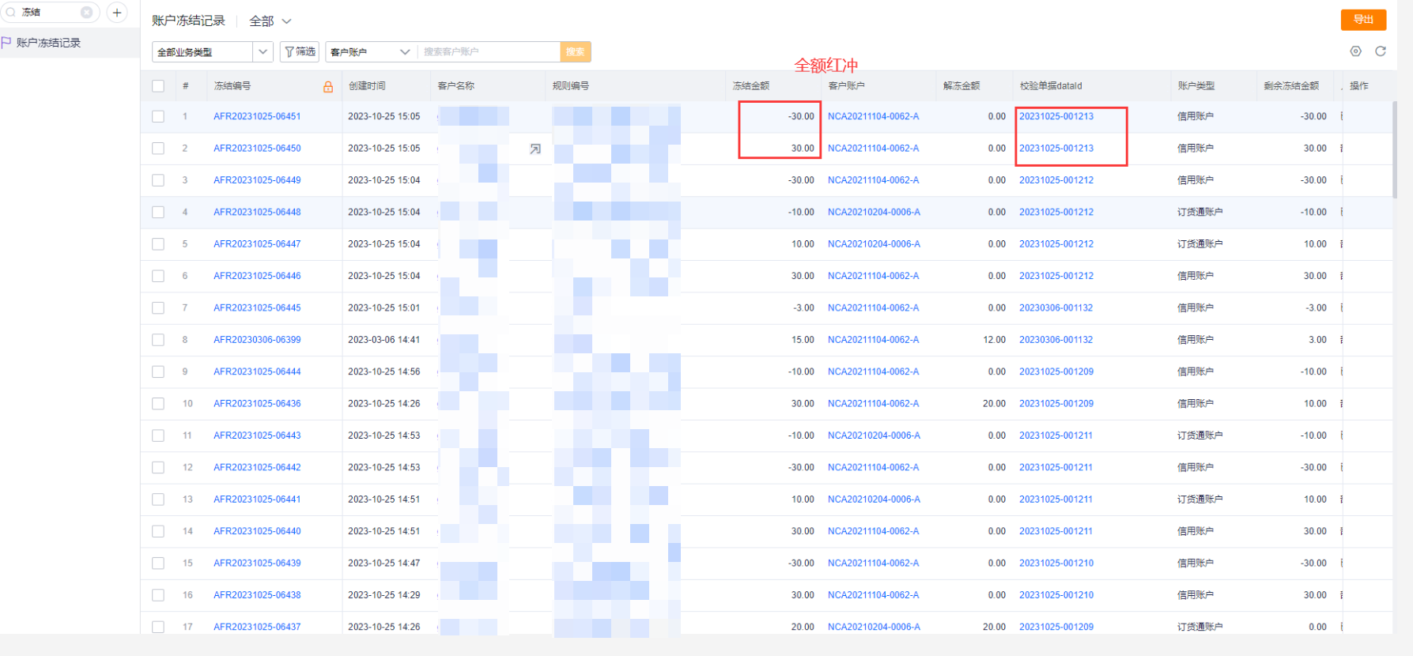Click the flag icon of 账户冻结记录
The image size is (1413, 656).
point(6,43)
